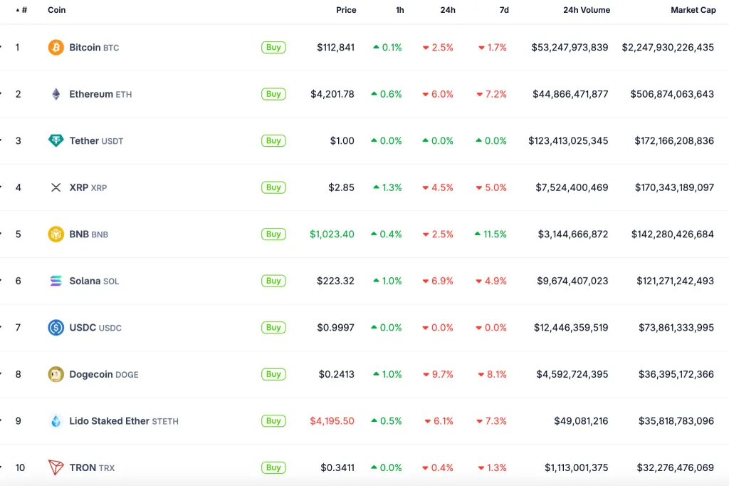Viewport: 729px width, 486px height.
Task: Sort by the 7d change column header
Action: point(504,10)
